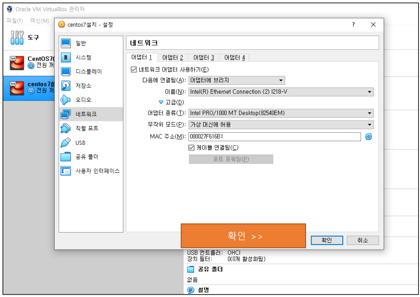The image size is (420, 297).
Task: Select 직렬 포트 label in sidebar
Action: point(87,128)
